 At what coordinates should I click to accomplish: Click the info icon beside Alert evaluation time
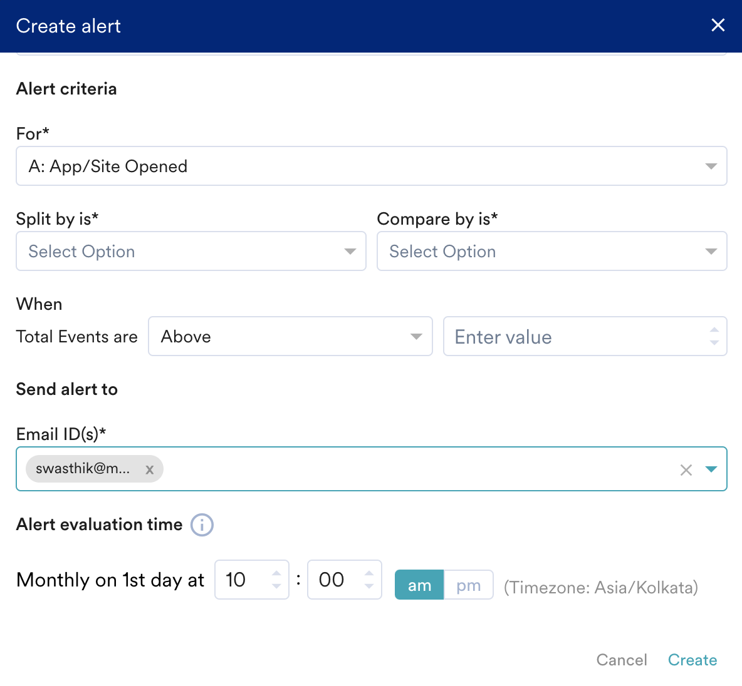202,525
